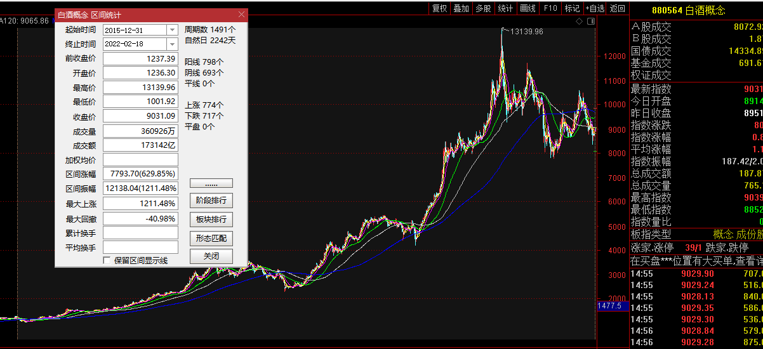The height and width of the screenshot is (349, 763).
Task: Click the 在买盘 scrolling message line
Action: point(696,260)
